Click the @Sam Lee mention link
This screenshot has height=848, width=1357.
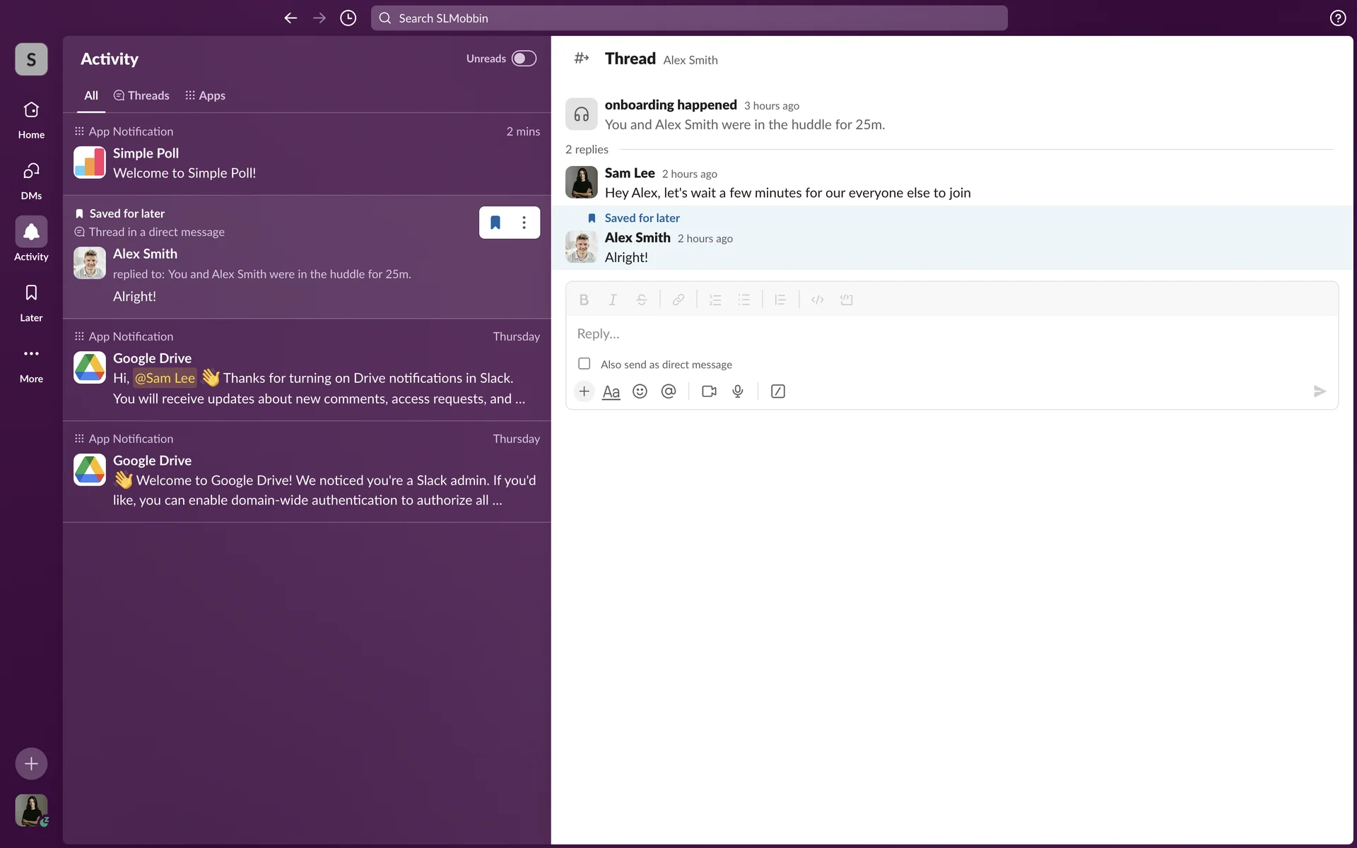click(x=165, y=378)
